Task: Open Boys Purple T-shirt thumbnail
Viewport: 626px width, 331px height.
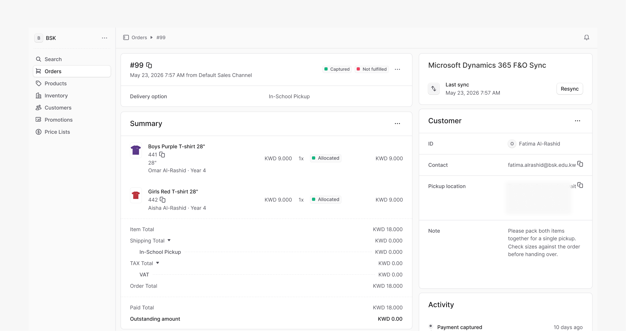Action: click(136, 150)
